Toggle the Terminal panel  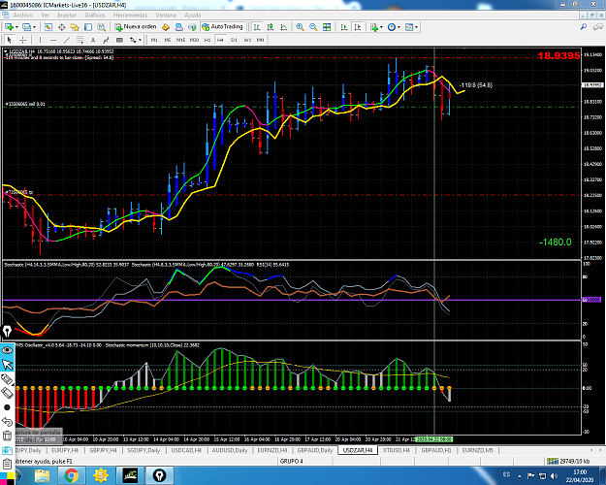(x=88, y=27)
